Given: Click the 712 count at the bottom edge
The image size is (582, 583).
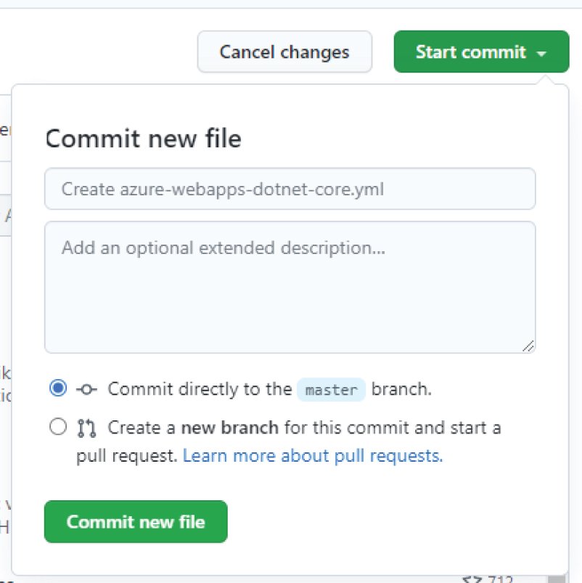Looking at the screenshot, I should (500, 579).
